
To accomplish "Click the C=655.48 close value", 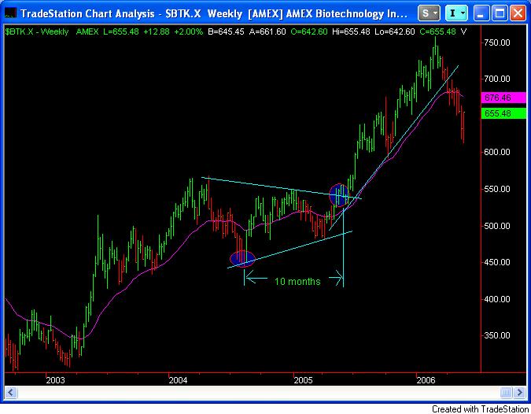I will click(437, 31).
